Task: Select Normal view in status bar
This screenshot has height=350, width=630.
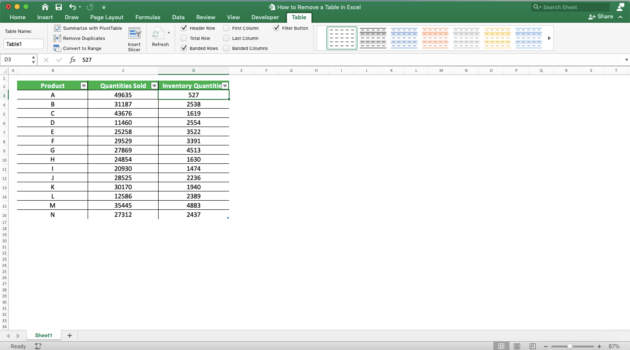Action: point(502,346)
